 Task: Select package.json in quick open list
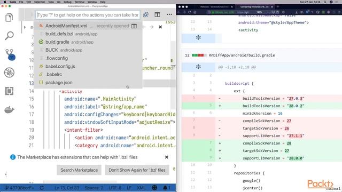pyautogui.click(x=88, y=83)
